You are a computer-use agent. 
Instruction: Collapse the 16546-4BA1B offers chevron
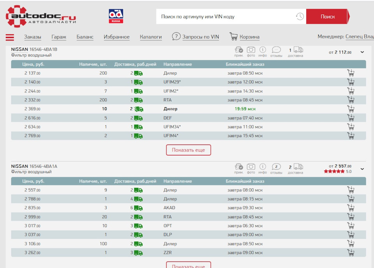tap(362, 52)
